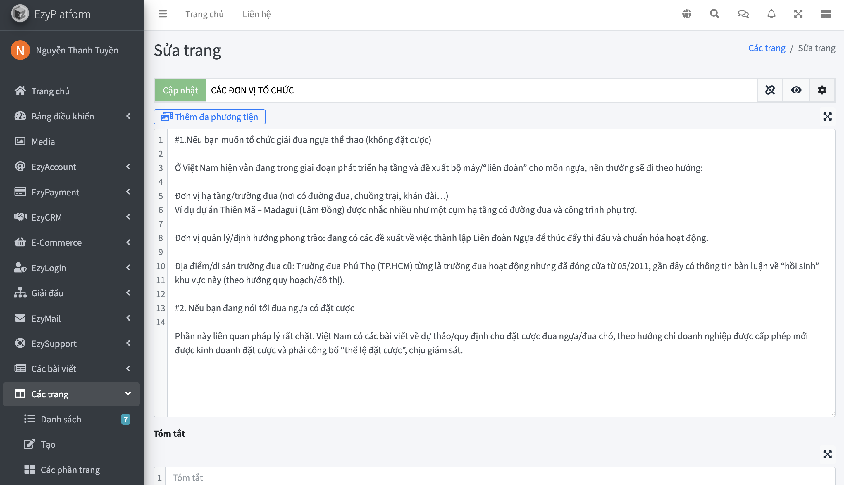Click the Các trang breadcrumb link

click(766, 48)
